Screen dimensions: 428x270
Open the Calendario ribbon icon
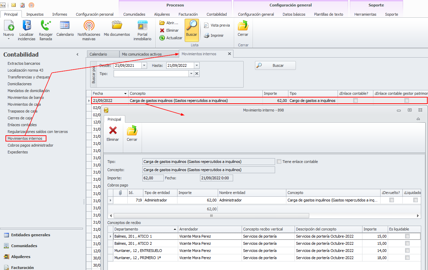pyautogui.click(x=65, y=26)
